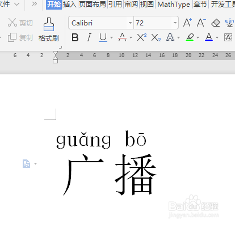The height and width of the screenshot is (225, 235).
Task: Open the 引用 (References) tab
Action: tap(115, 5)
